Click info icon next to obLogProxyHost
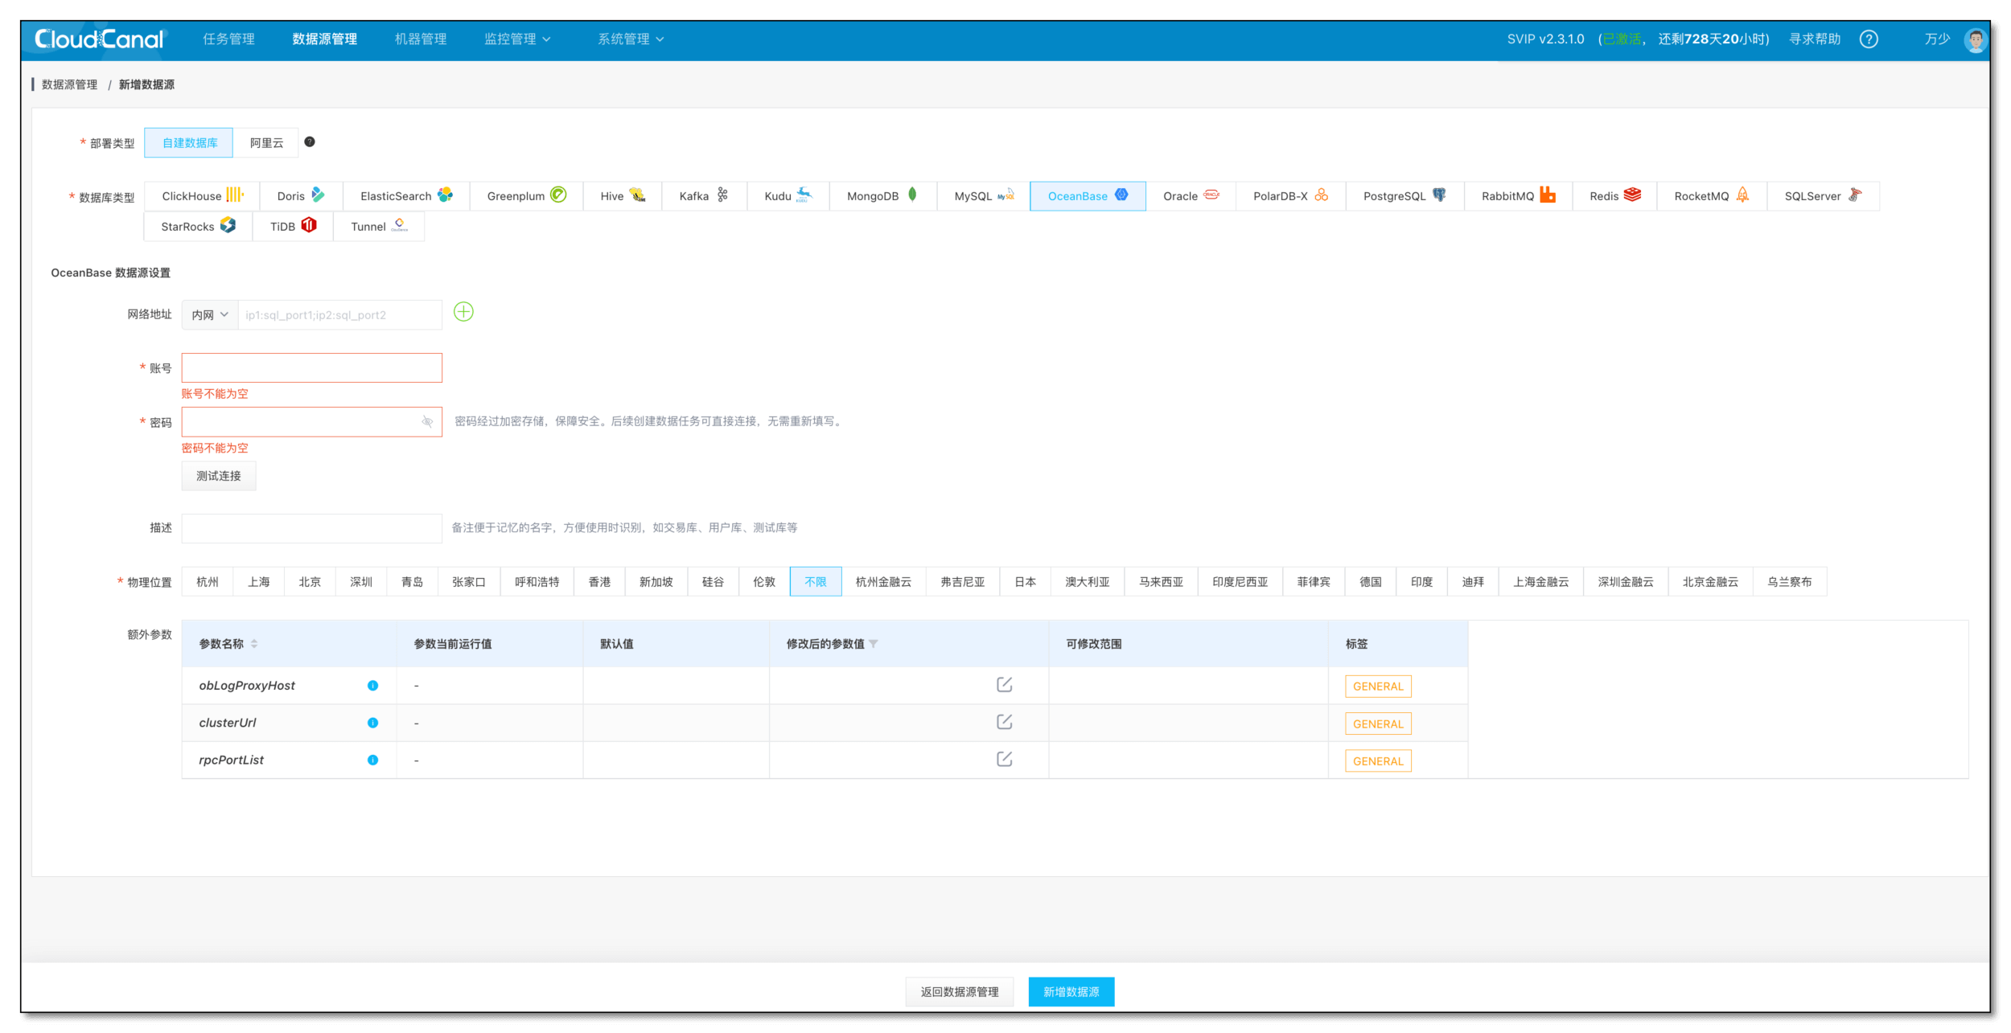The width and height of the screenshot is (2011, 1033). coord(372,685)
